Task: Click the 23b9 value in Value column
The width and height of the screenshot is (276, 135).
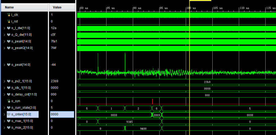Action: click(x=54, y=81)
